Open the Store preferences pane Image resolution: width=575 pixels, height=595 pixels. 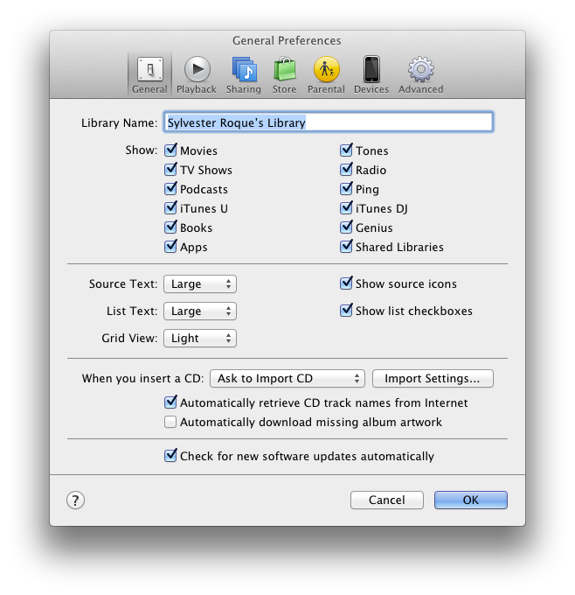pos(284,74)
